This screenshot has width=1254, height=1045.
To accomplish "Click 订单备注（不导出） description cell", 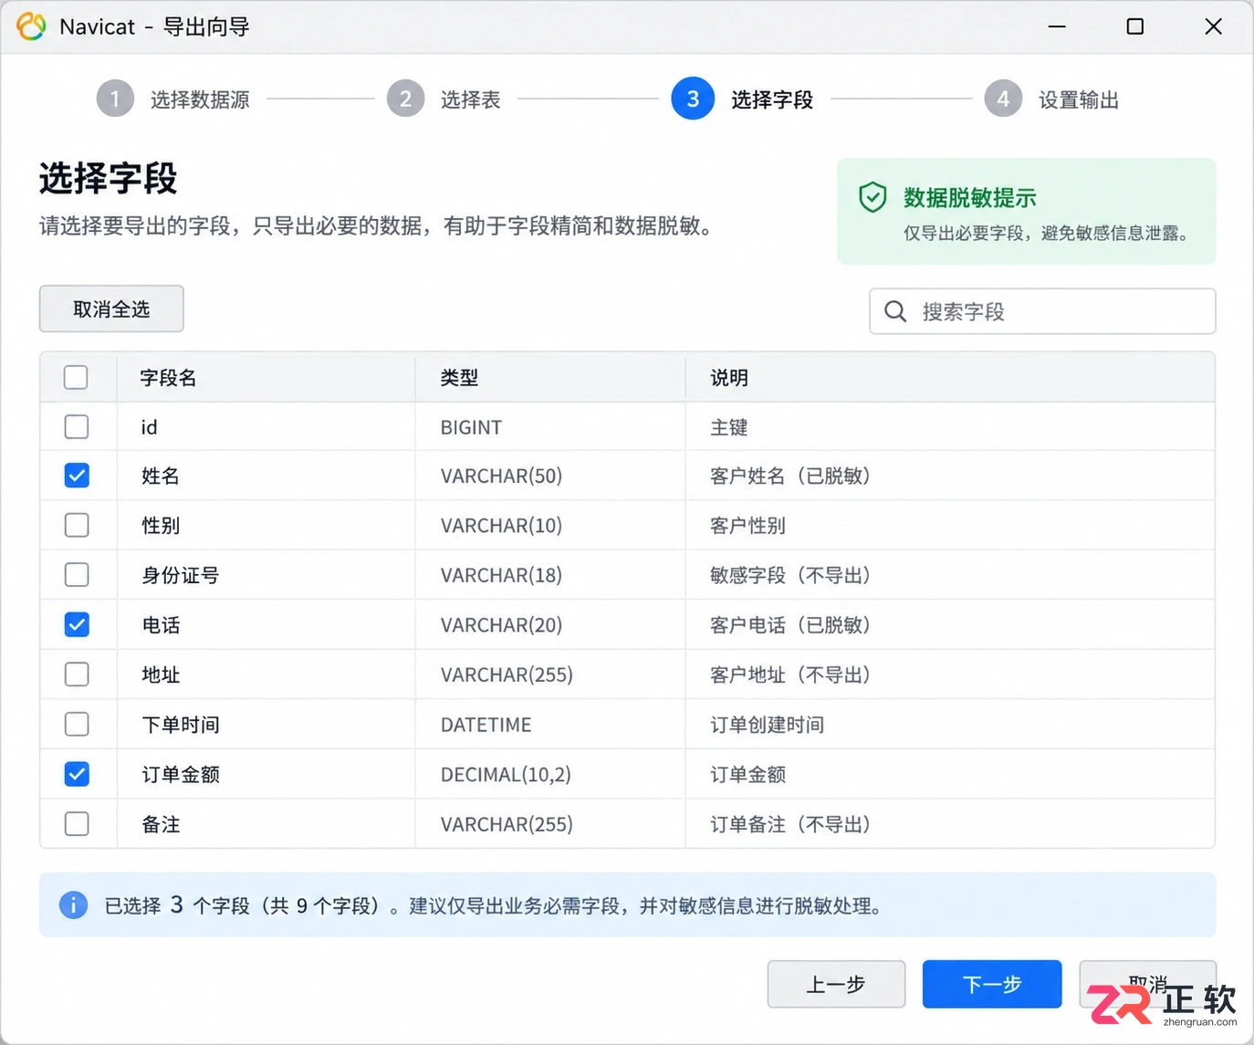I will [x=790, y=824].
